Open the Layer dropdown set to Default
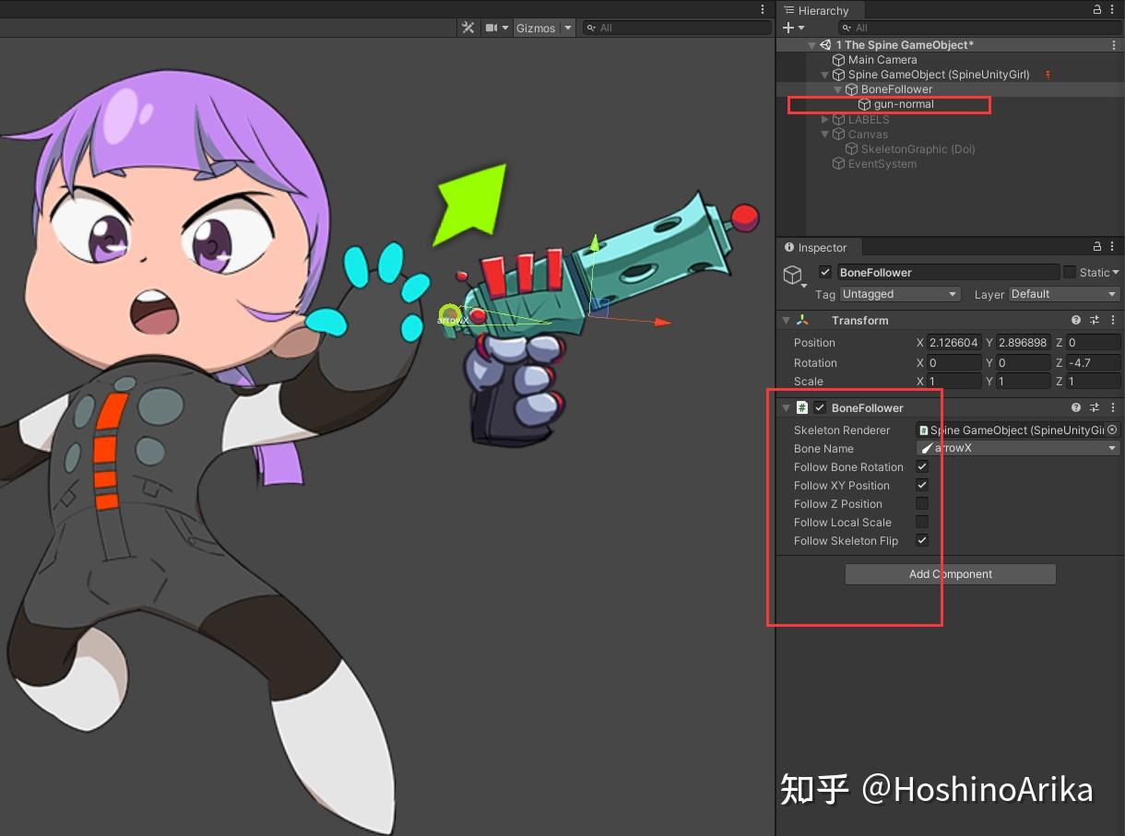 (1063, 294)
